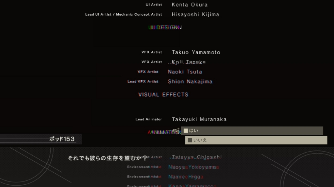
Task: Click the ポッド153 speaker name label
Action: (62, 139)
